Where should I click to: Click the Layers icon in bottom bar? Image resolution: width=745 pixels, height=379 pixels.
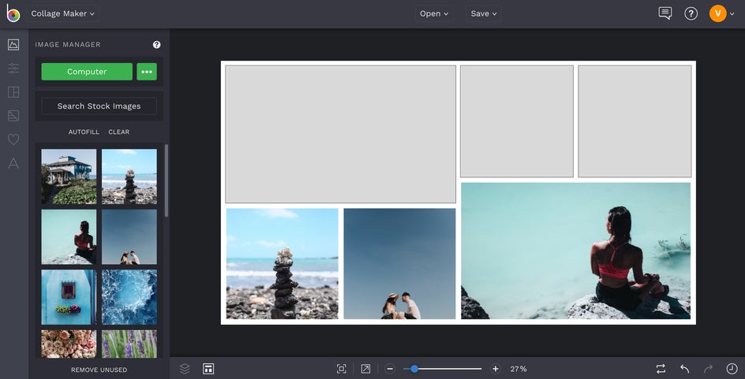pyautogui.click(x=185, y=369)
